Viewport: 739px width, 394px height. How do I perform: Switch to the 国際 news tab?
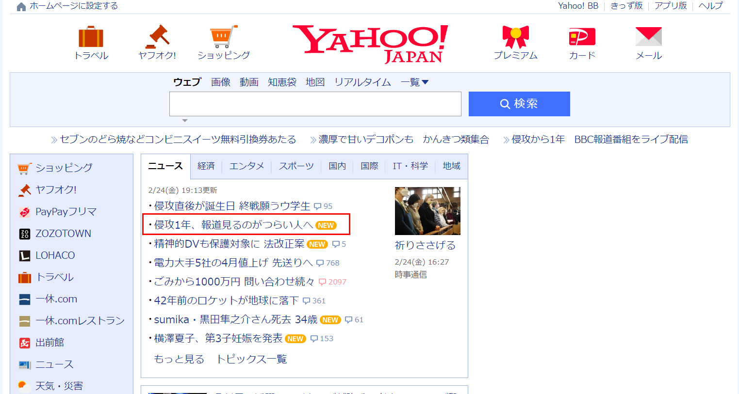[x=370, y=166]
